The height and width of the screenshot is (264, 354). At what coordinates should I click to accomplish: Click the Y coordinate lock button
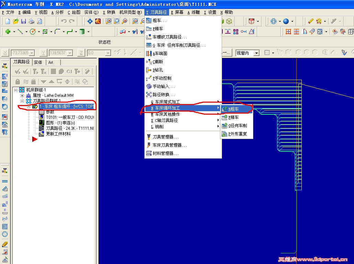43,53
